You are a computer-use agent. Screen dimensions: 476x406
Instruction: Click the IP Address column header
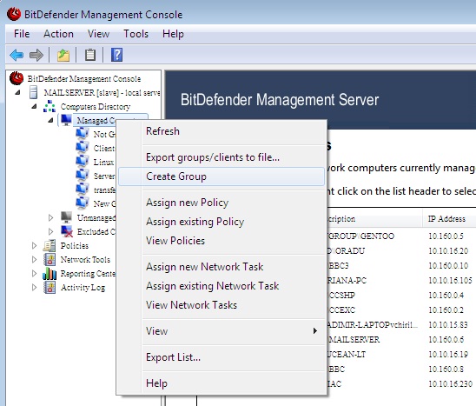pos(449,219)
